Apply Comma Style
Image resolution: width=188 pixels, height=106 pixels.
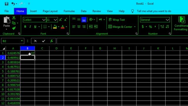click(155, 26)
